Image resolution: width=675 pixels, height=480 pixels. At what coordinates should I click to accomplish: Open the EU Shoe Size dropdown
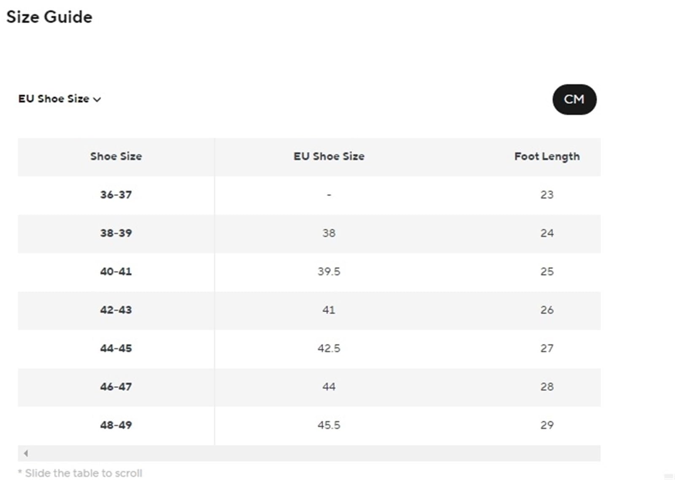pyautogui.click(x=59, y=99)
